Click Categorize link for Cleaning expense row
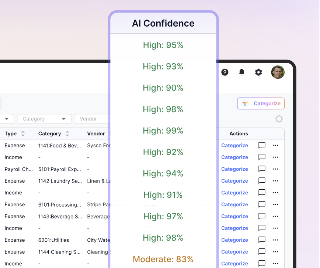The image size is (320, 268). pyautogui.click(x=234, y=252)
